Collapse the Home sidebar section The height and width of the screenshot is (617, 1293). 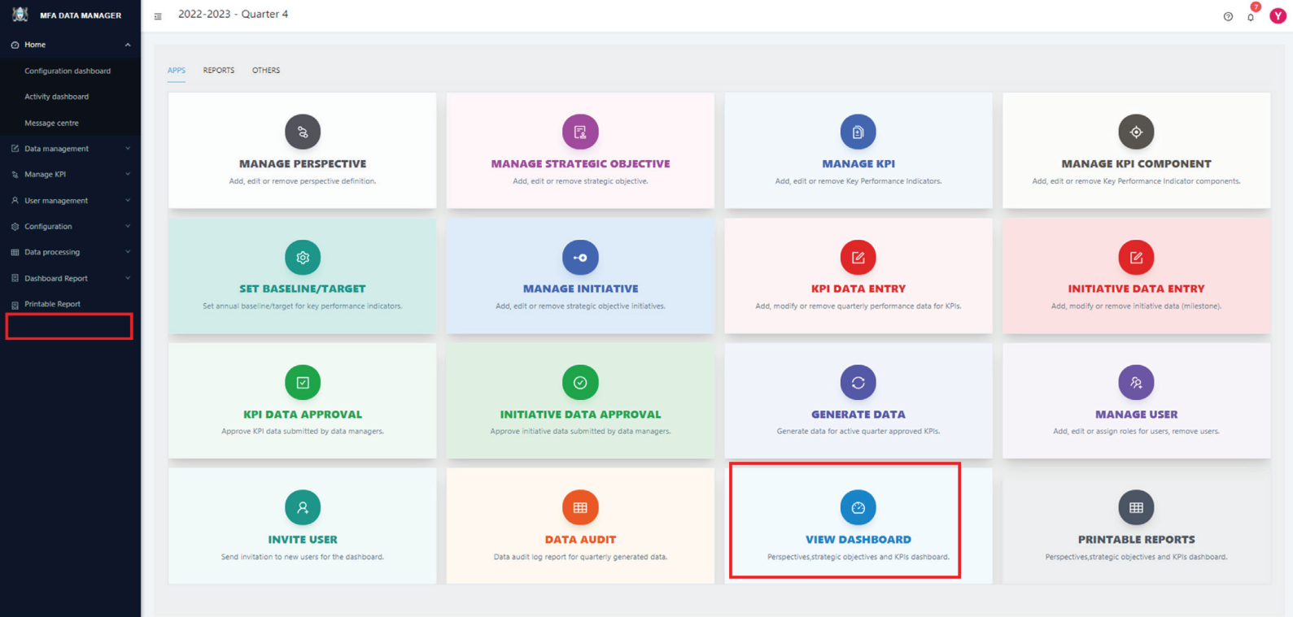[x=70, y=45]
